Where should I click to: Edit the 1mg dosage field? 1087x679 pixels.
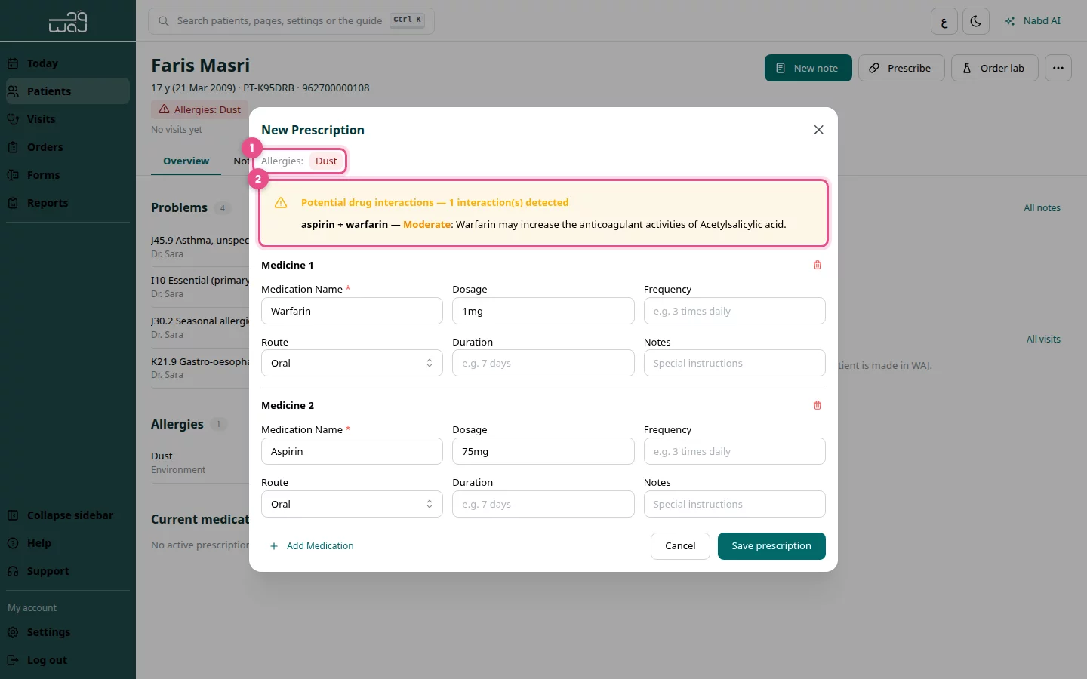tap(543, 311)
